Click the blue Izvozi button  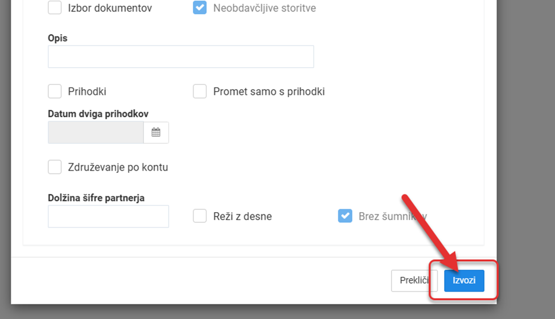coord(464,281)
